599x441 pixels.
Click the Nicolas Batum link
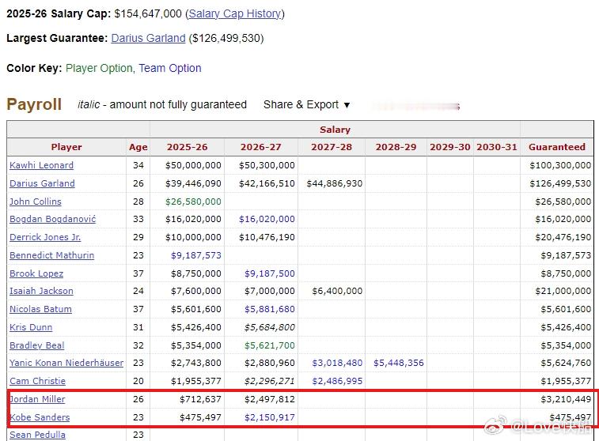coord(40,309)
